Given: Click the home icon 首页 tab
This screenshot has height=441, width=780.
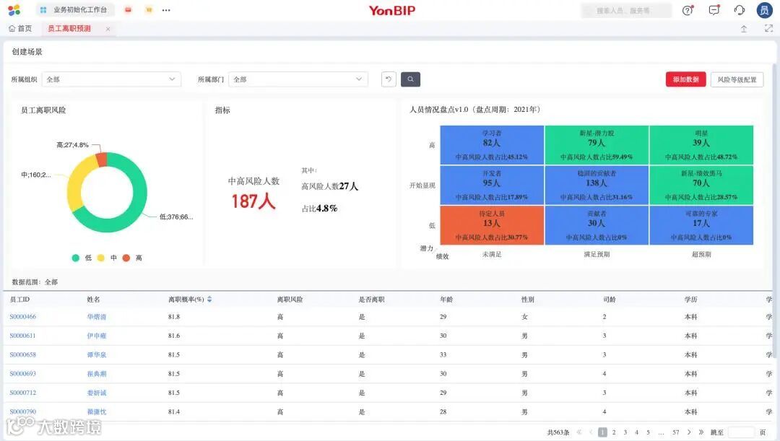Looking at the screenshot, I should (20, 29).
